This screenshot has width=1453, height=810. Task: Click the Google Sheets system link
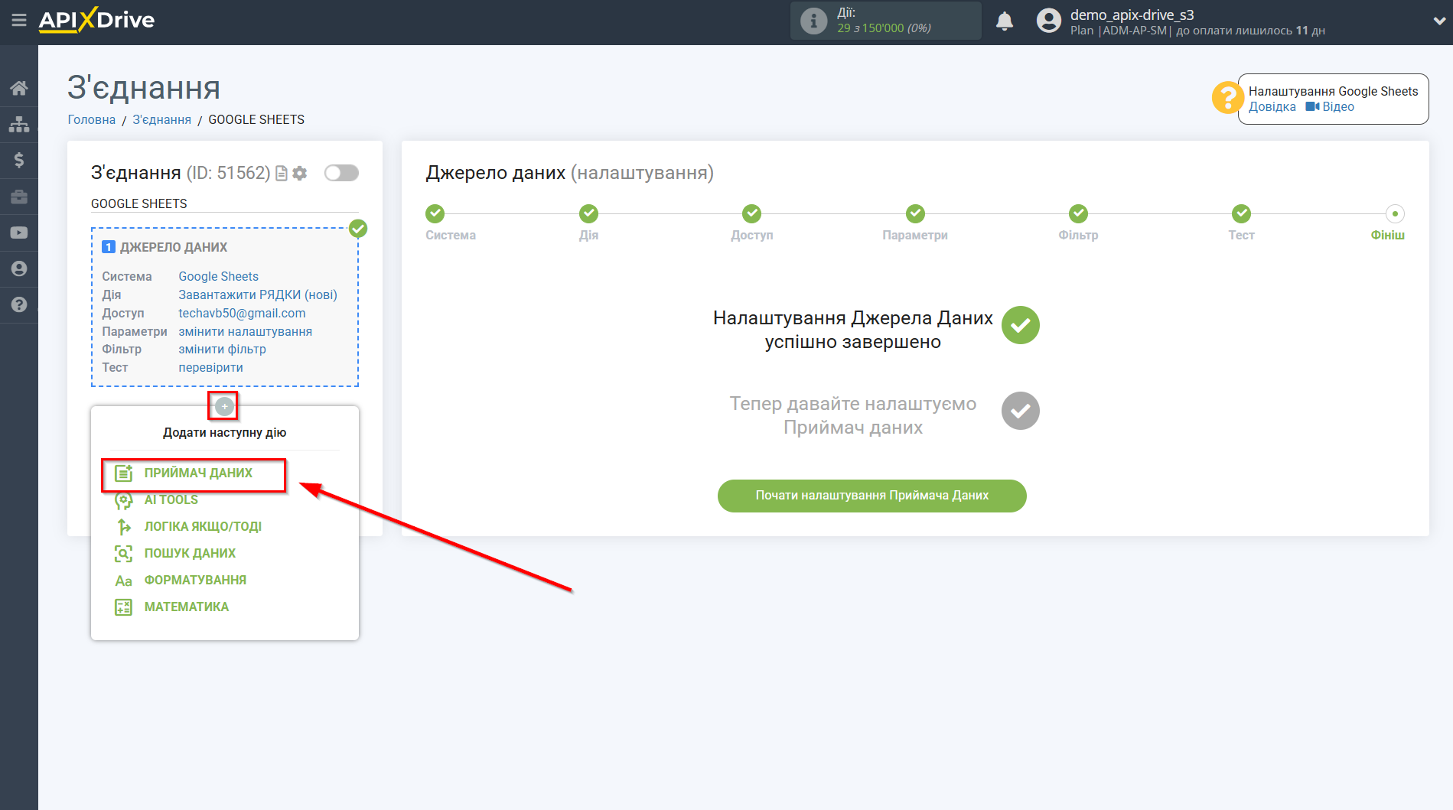tap(219, 276)
